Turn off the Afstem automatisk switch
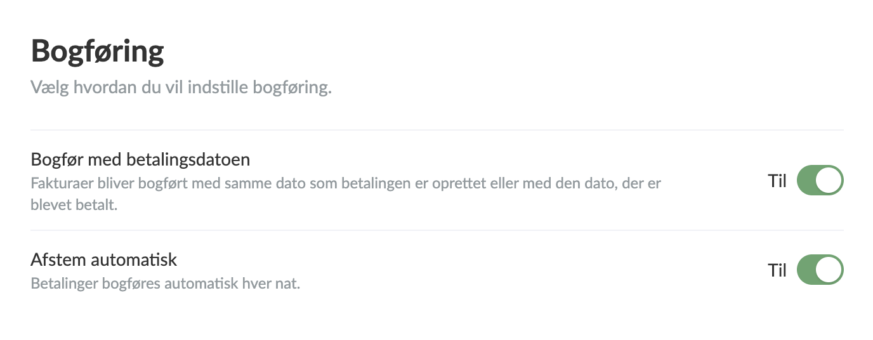The height and width of the screenshot is (340, 873). coord(820,270)
